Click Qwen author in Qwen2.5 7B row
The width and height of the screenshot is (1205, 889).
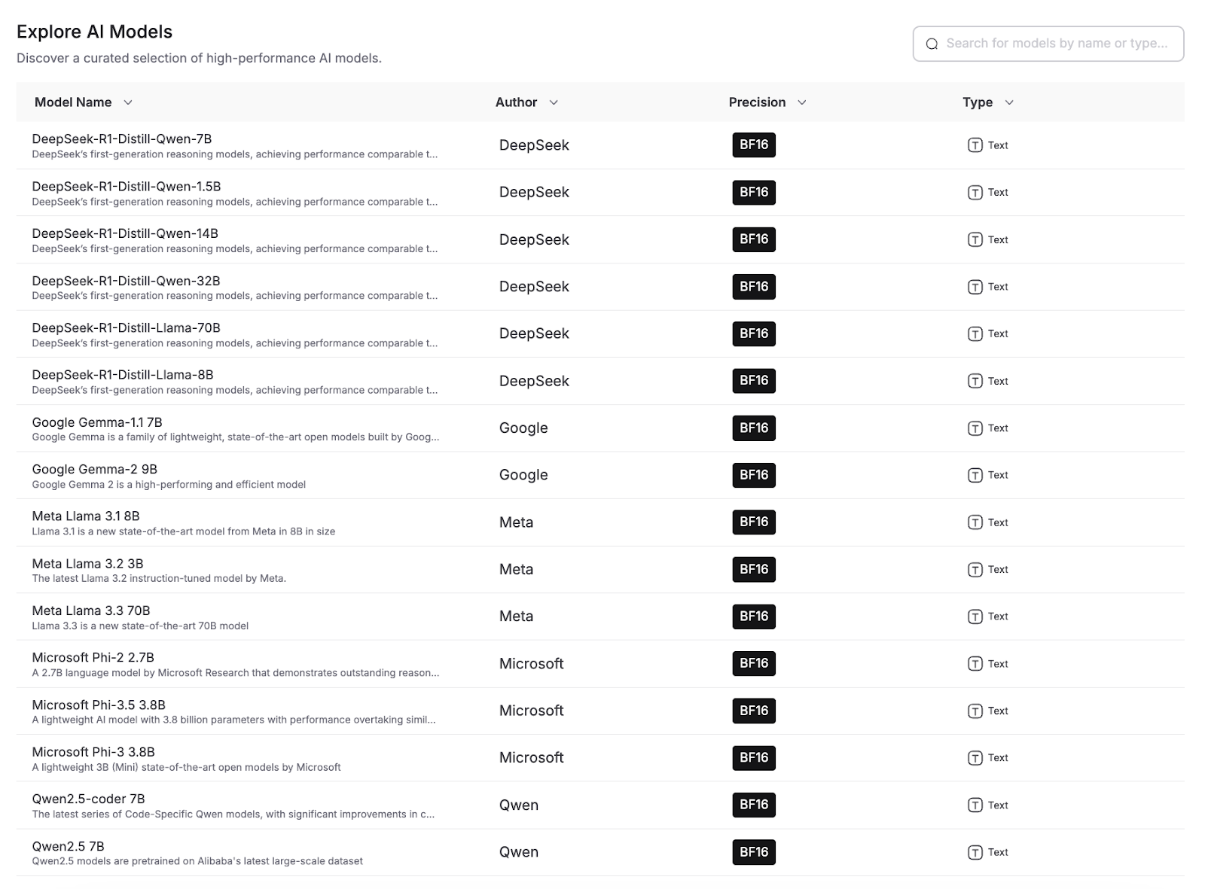(519, 852)
